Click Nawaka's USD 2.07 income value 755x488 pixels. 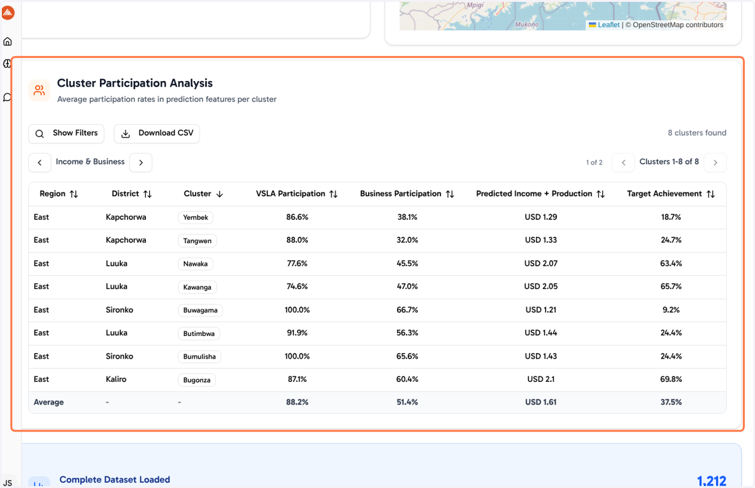click(540, 264)
